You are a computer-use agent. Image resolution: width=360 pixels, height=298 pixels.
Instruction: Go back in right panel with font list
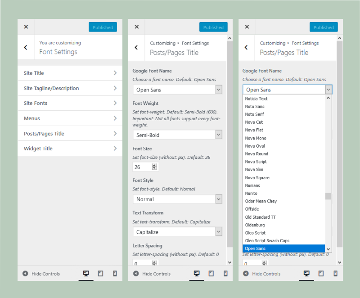[x=246, y=48]
